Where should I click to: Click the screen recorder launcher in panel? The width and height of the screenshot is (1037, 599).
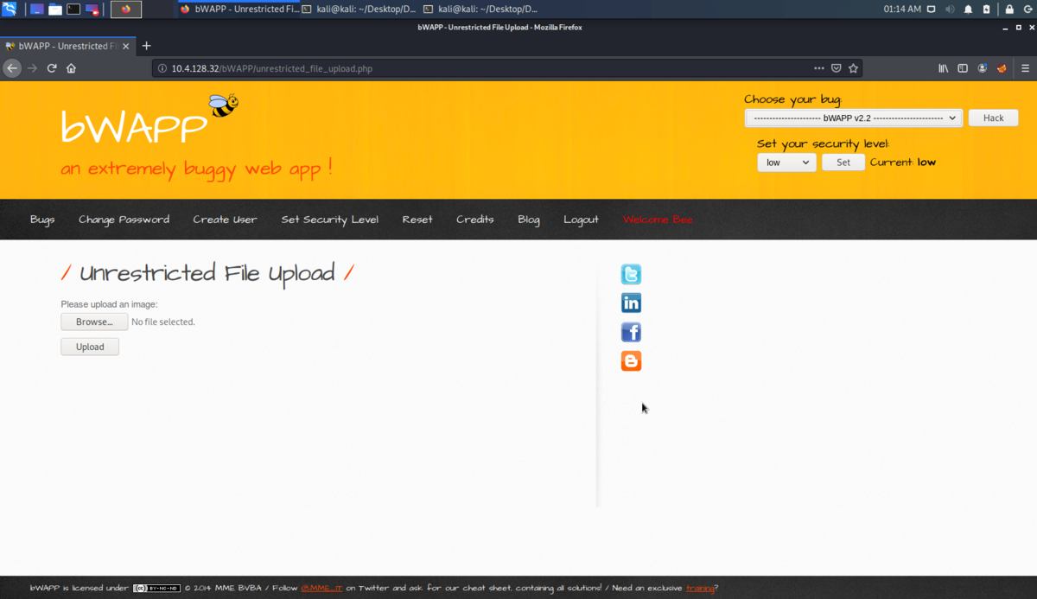click(92, 10)
